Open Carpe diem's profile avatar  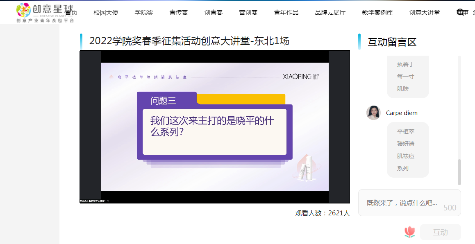click(373, 113)
